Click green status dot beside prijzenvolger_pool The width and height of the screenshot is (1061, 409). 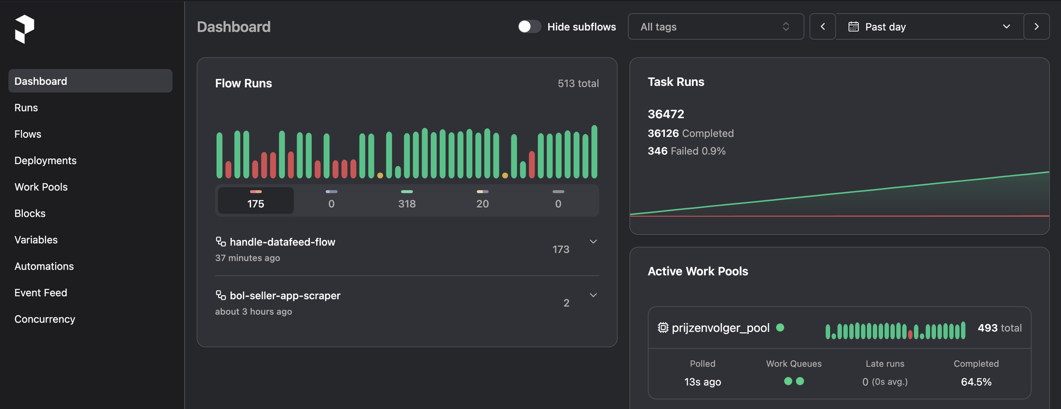[780, 327]
